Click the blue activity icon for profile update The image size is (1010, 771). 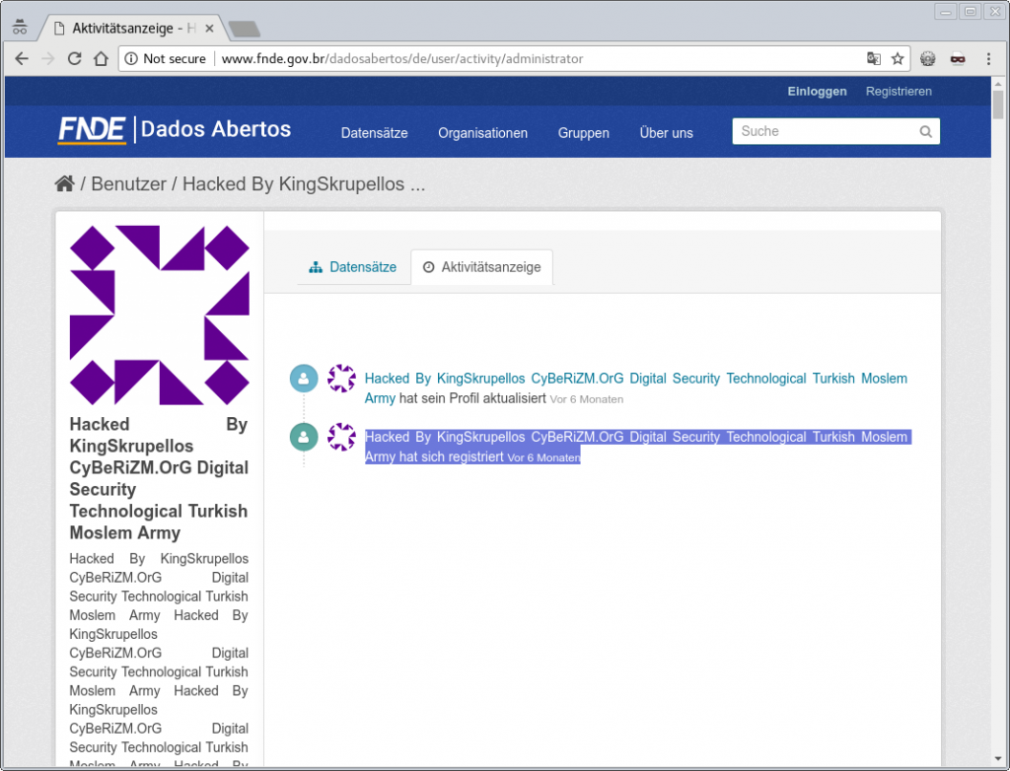[304, 378]
